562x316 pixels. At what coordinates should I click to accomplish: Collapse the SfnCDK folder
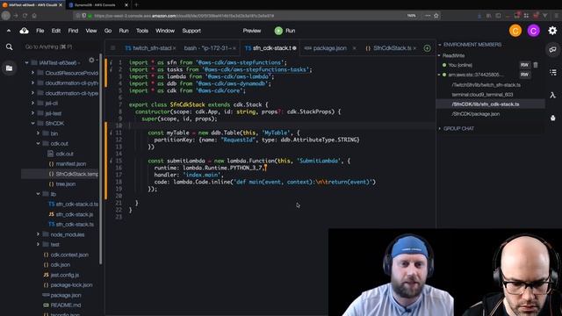[x=33, y=123]
